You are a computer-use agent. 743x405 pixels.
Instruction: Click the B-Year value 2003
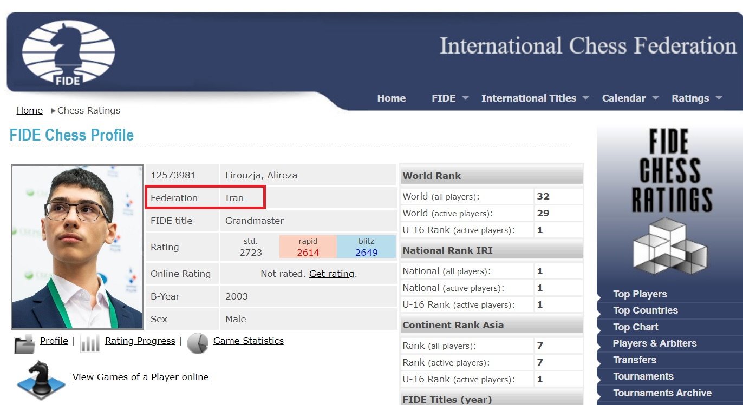tap(237, 296)
